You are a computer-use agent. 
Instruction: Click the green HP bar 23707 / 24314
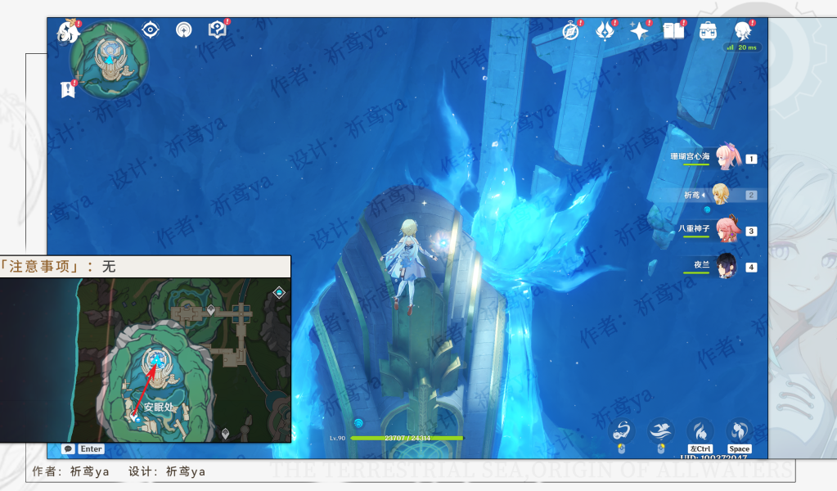point(407,438)
